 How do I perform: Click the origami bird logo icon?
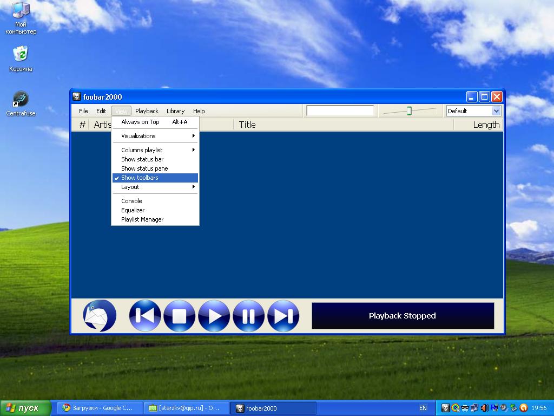click(100, 316)
